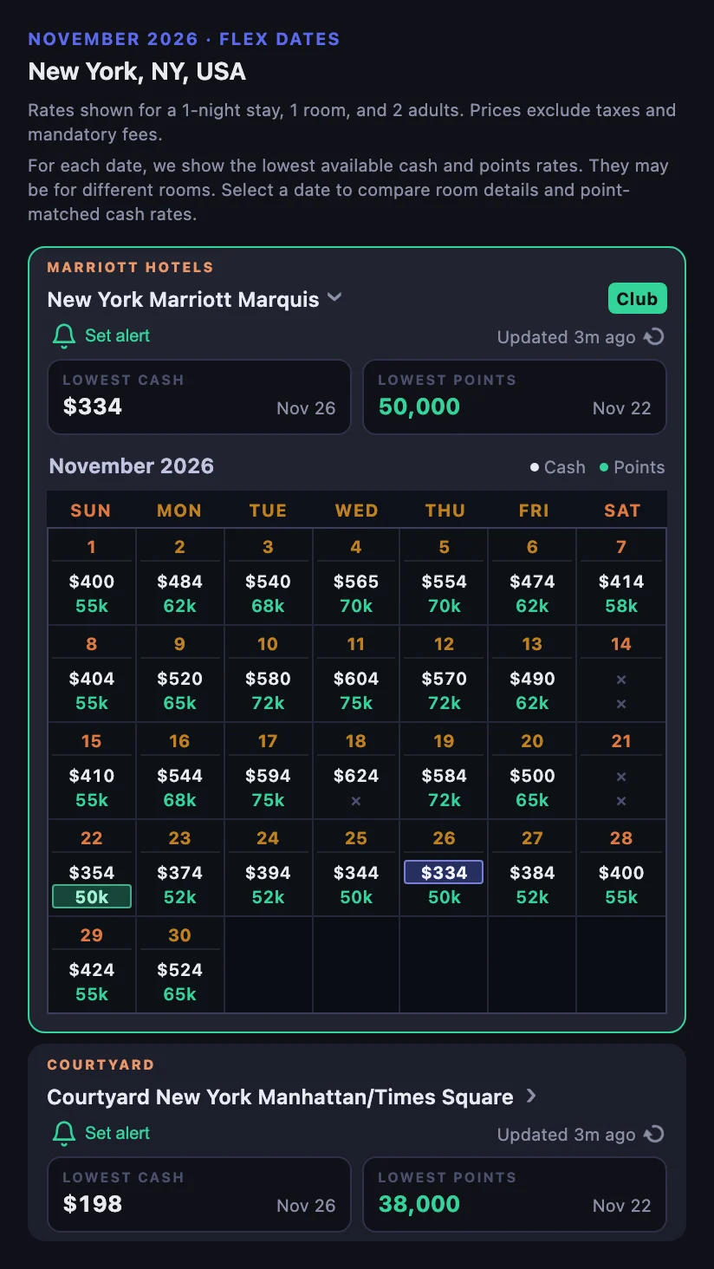Image resolution: width=714 pixels, height=1269 pixels.
Task: Click the MARRIOTT HOTELS brand label
Action: point(130,268)
